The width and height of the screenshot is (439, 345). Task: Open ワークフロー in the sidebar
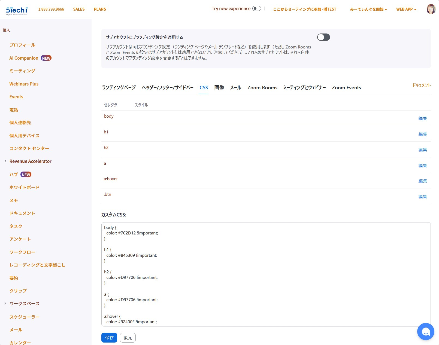pos(22,252)
